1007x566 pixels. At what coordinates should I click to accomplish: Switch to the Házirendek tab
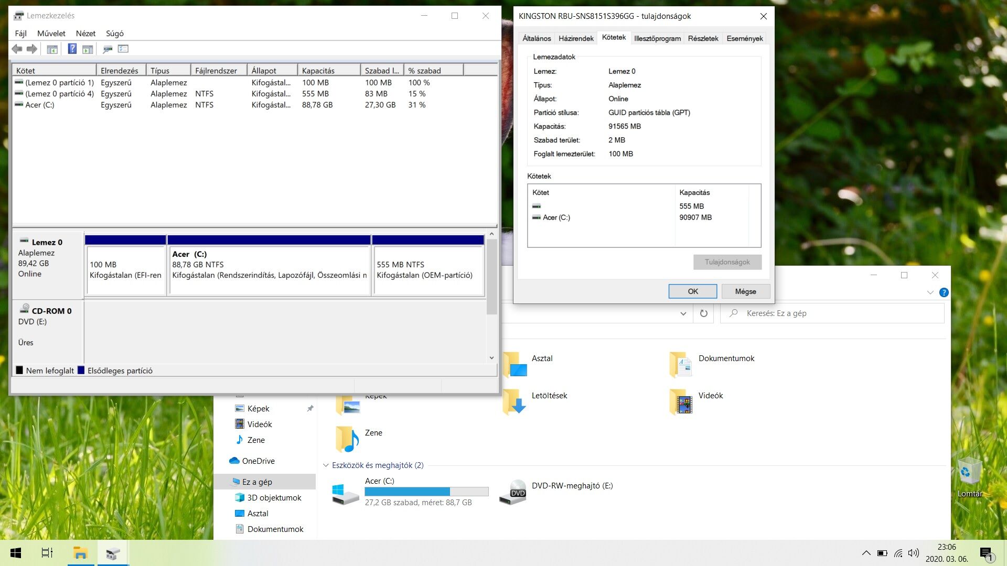pyautogui.click(x=576, y=38)
